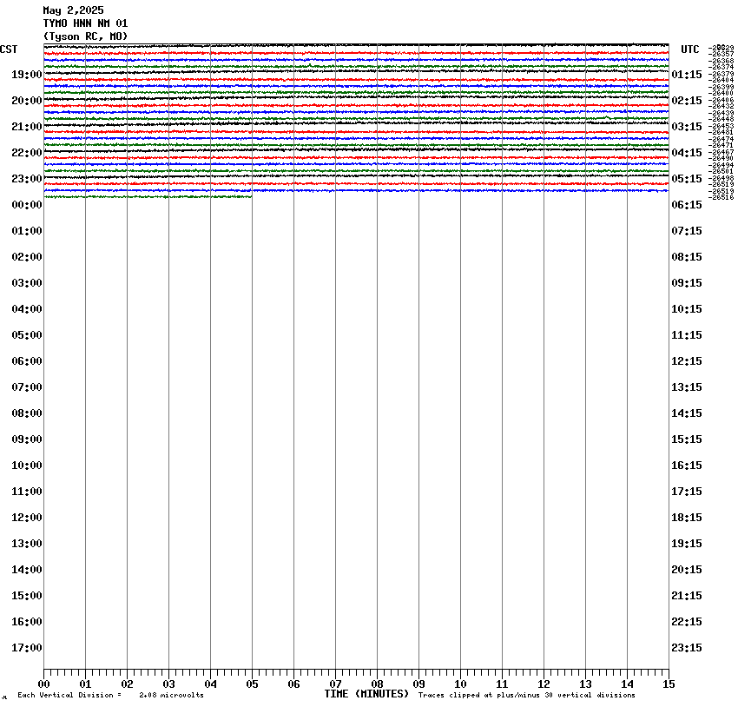This screenshot has width=738, height=707.
Task: Click the "13:15" UTC row label
Action: click(687, 387)
